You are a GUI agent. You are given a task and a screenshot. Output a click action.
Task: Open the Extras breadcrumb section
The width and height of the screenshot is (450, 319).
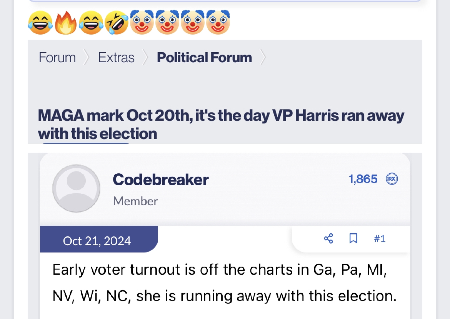116,58
